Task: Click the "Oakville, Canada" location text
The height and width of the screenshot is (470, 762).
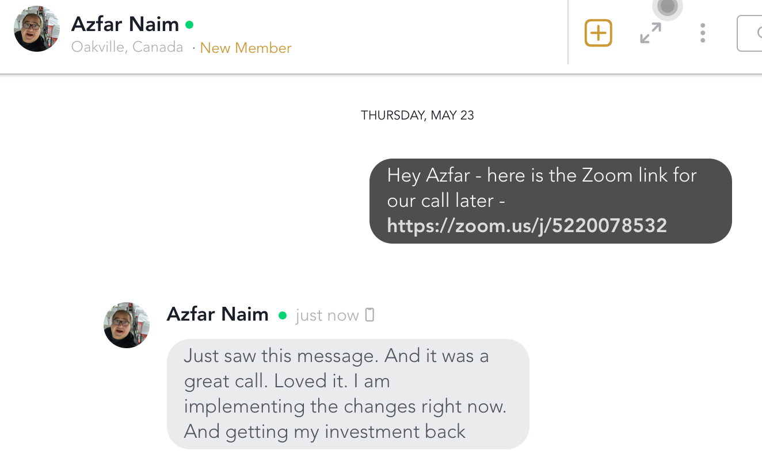Action: tap(127, 47)
